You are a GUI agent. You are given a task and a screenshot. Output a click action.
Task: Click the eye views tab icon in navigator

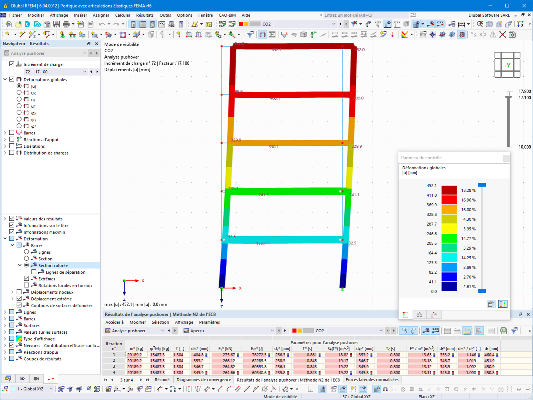pos(22,379)
